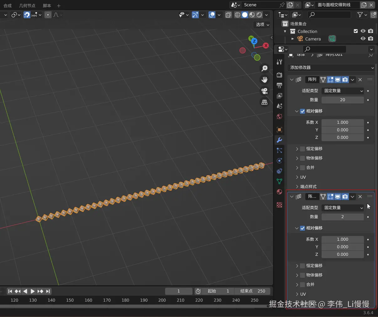The height and width of the screenshot is (317, 378).
Task: Click 系数 X value in first array modifier
Action: click(x=343, y=123)
